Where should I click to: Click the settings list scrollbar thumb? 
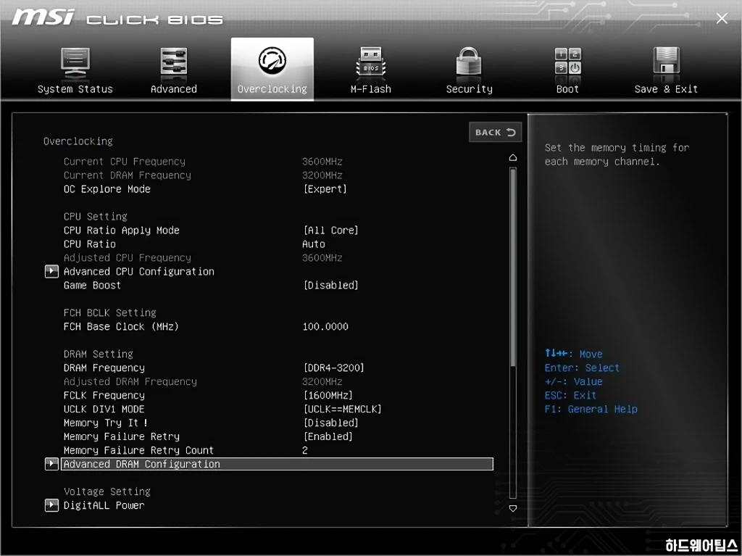(x=513, y=267)
